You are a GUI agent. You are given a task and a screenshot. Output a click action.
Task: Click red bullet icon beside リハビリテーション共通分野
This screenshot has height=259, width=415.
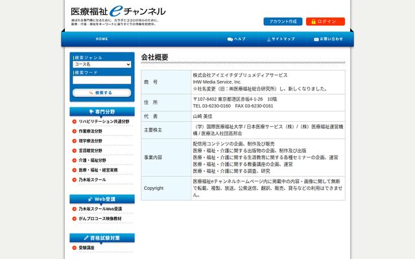tap(75, 122)
